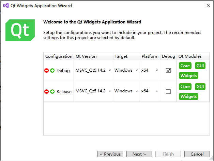Screen dimensions: 214x161
Task: Click the Finish button
Action: 168,154
